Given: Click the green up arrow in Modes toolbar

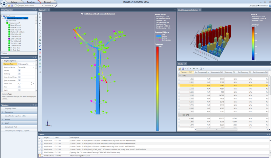Looking at the screenshot, I should pos(194,69).
